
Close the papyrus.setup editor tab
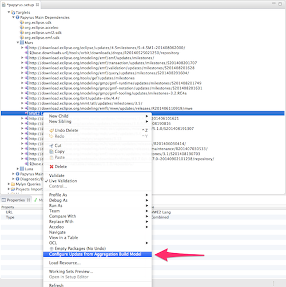pyautogui.click(x=37, y=5)
